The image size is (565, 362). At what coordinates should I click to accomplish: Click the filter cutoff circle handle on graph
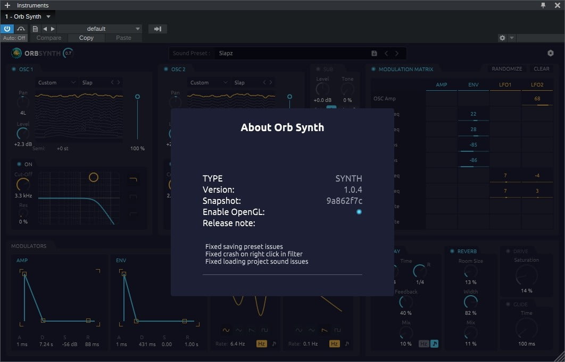click(93, 177)
